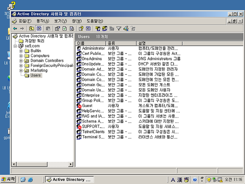Screen dimensions: 245x184
Task: Click the 漢 Hanja language bar icon
Action: coord(180,180)
